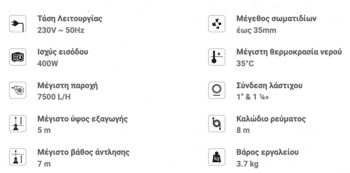Click the έως 35mm particle size value

tap(256, 30)
